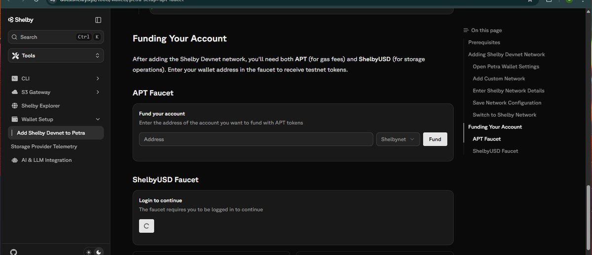Collapse the Wallet Setup section chevron
The image size is (592, 255).
point(98,119)
